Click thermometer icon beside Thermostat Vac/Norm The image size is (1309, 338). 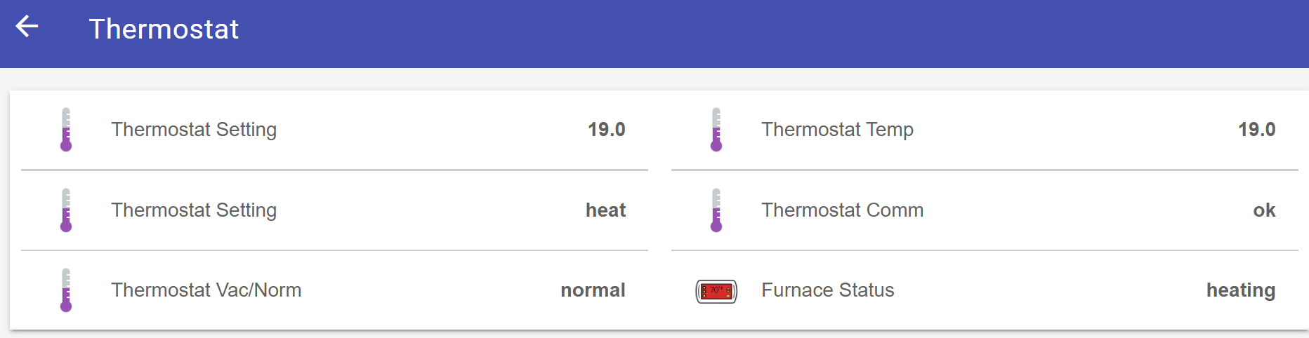(66, 290)
